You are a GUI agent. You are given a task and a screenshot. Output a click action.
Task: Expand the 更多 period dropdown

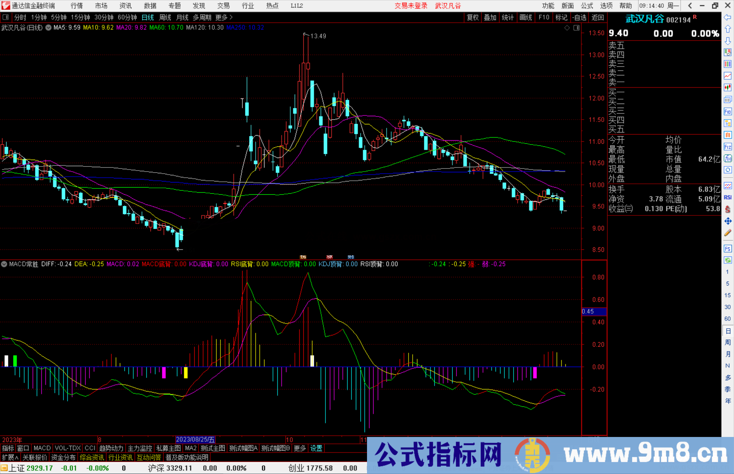point(222,17)
